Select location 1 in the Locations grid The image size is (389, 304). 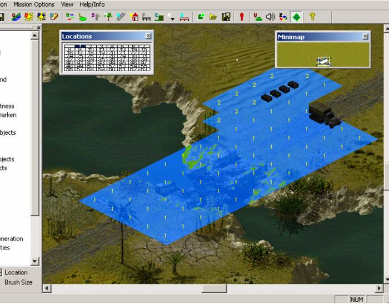point(81,47)
